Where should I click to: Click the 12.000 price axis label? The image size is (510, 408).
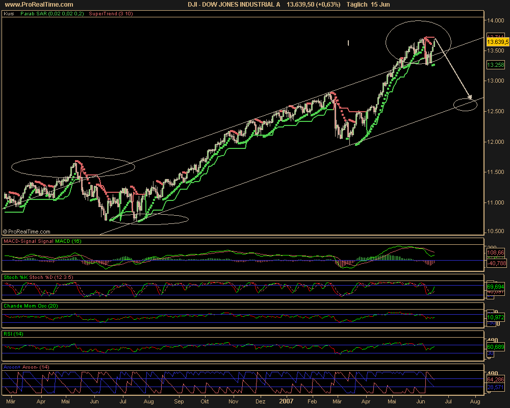coord(495,142)
